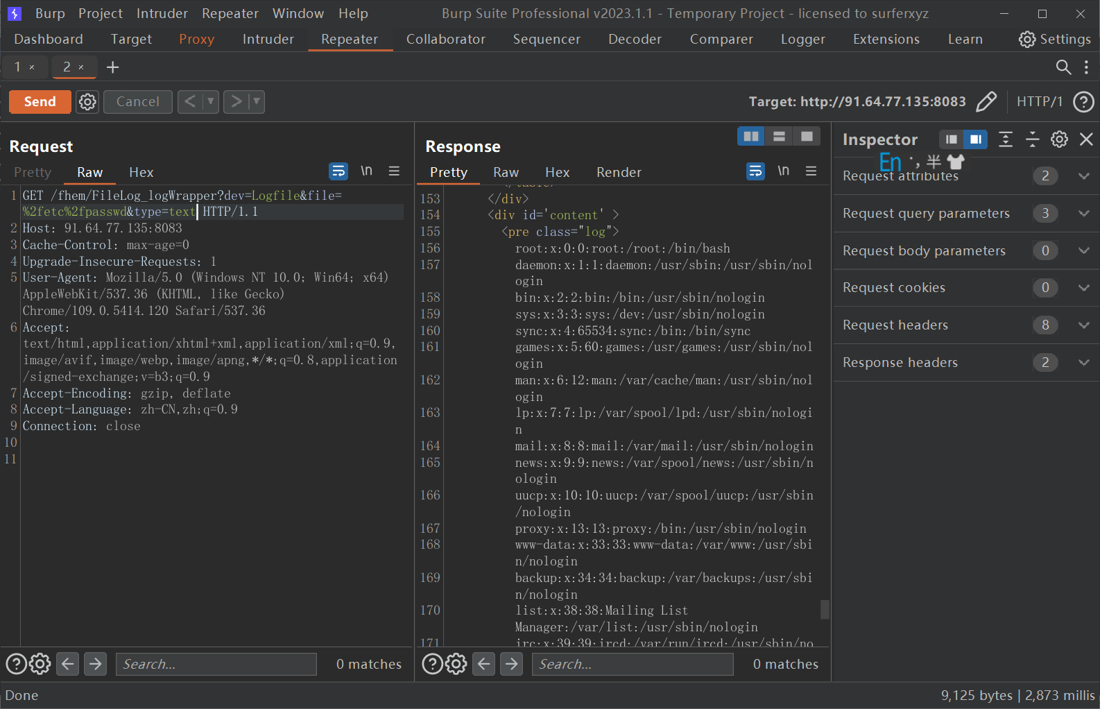The image size is (1100, 709).
Task: Open the forward history dropdown arrow
Action: pyautogui.click(x=257, y=102)
